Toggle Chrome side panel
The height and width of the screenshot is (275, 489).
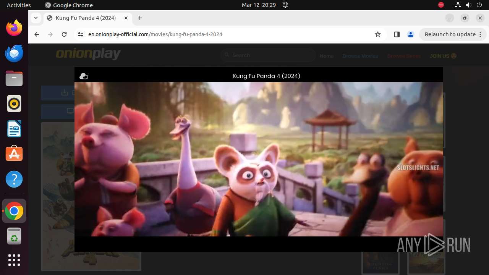click(x=397, y=34)
